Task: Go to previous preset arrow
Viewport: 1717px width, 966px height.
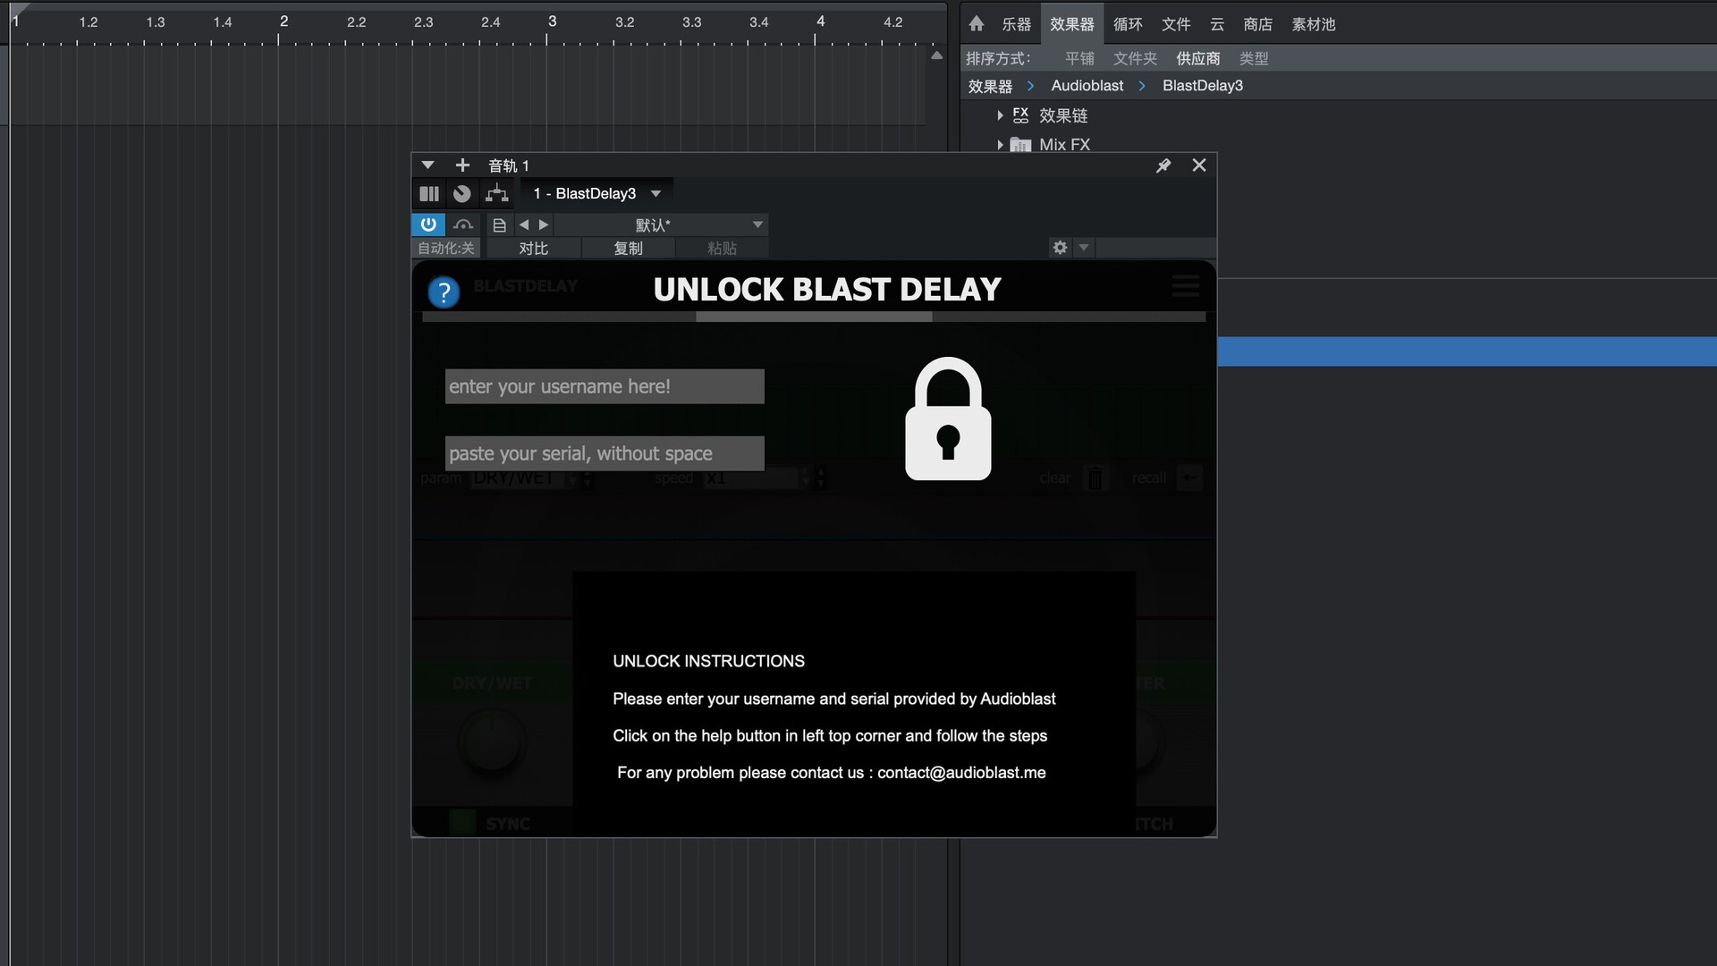Action: (x=524, y=225)
